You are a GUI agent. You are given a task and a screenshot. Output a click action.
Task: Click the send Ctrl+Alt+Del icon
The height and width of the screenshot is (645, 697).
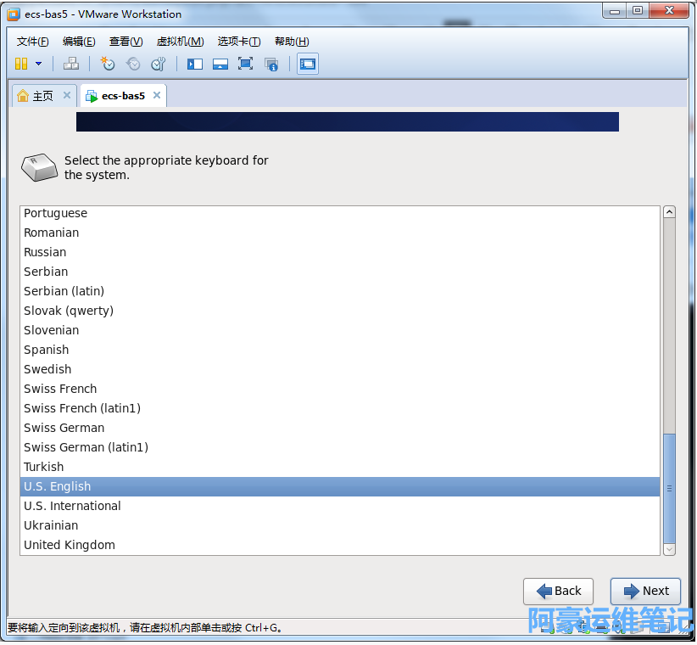pos(71,64)
